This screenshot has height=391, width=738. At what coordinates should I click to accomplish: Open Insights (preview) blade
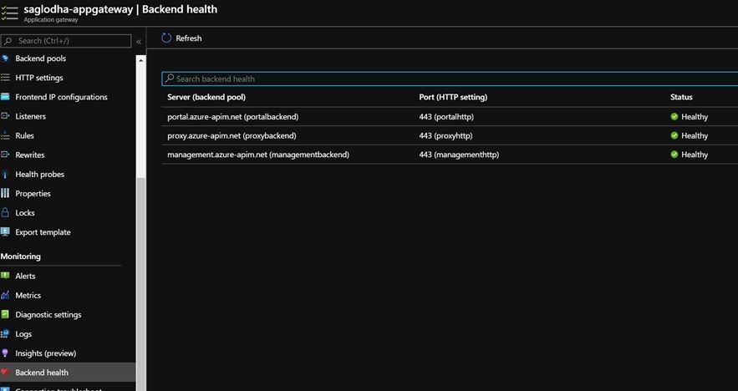tap(68, 353)
